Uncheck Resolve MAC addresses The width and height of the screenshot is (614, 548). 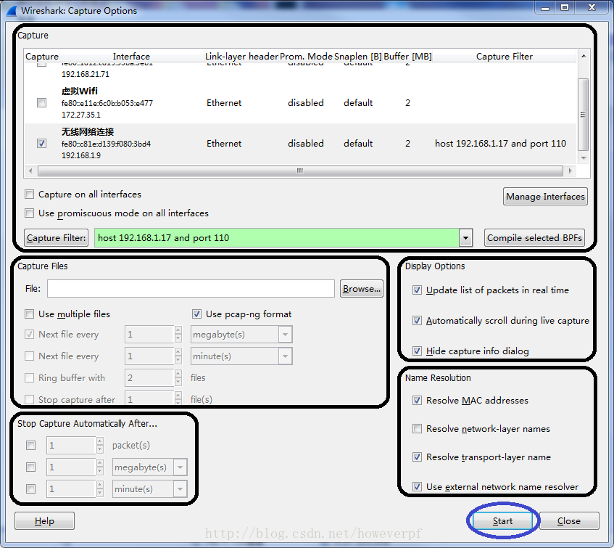point(417,400)
